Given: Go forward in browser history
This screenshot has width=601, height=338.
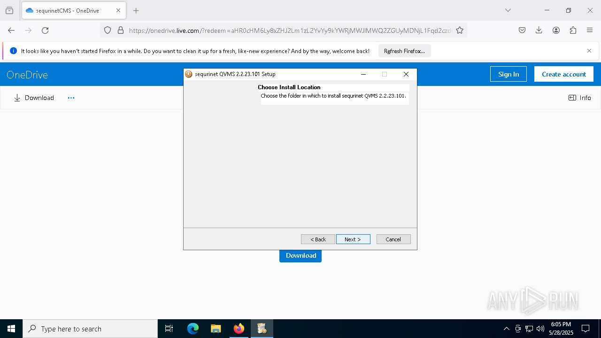Looking at the screenshot, I should click(28, 30).
